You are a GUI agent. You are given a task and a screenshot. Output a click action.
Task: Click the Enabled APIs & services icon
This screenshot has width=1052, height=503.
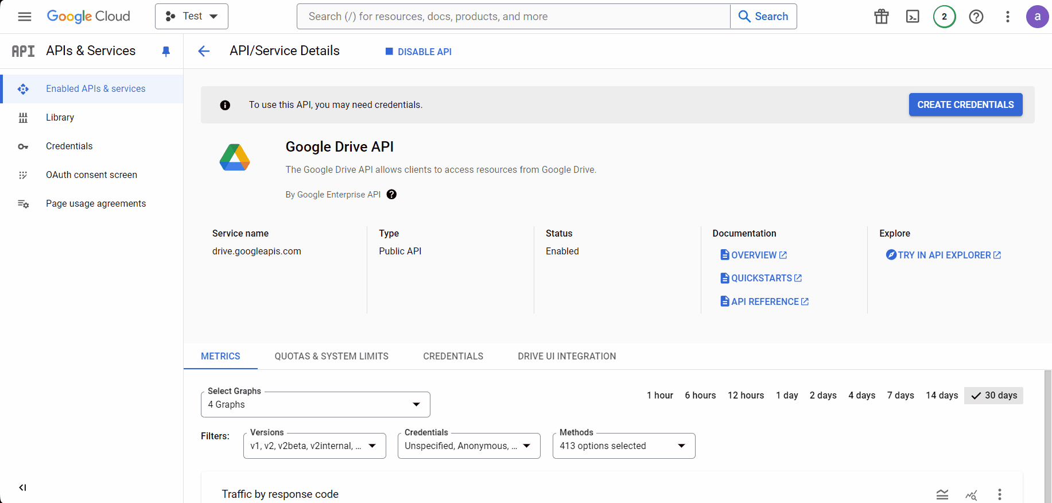pos(23,89)
